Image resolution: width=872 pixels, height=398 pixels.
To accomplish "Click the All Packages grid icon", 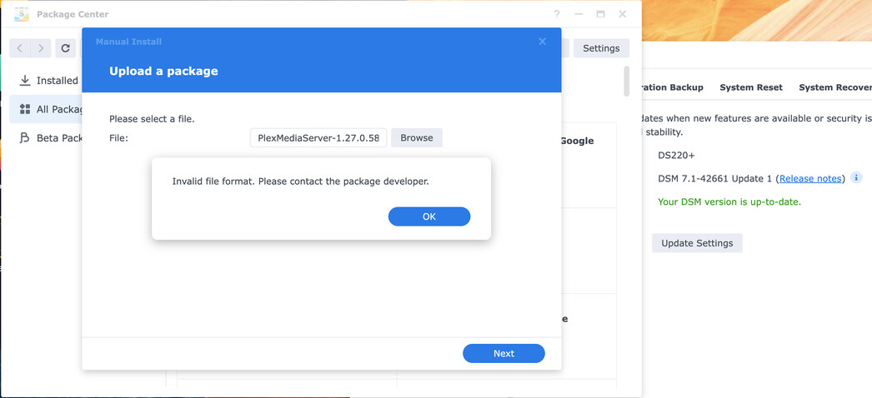I will [x=24, y=109].
